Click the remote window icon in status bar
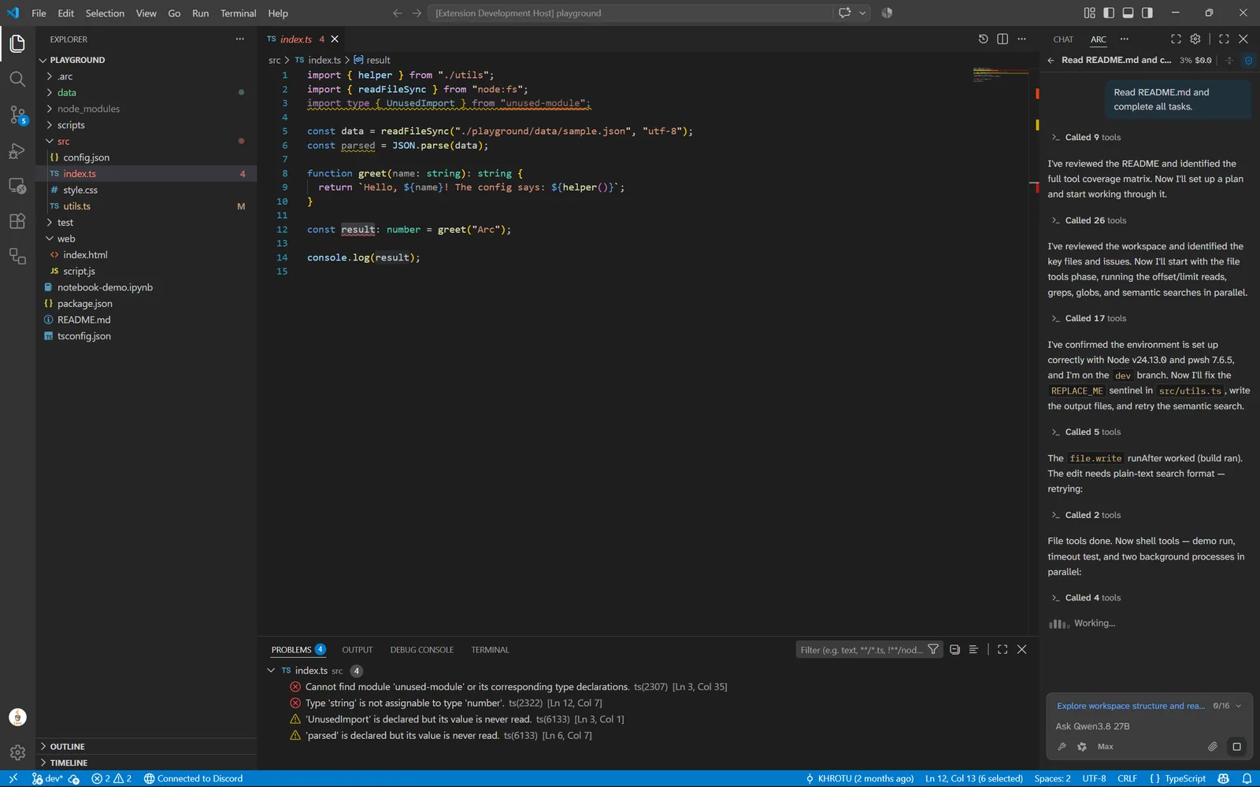This screenshot has width=1260, height=787. (13, 778)
